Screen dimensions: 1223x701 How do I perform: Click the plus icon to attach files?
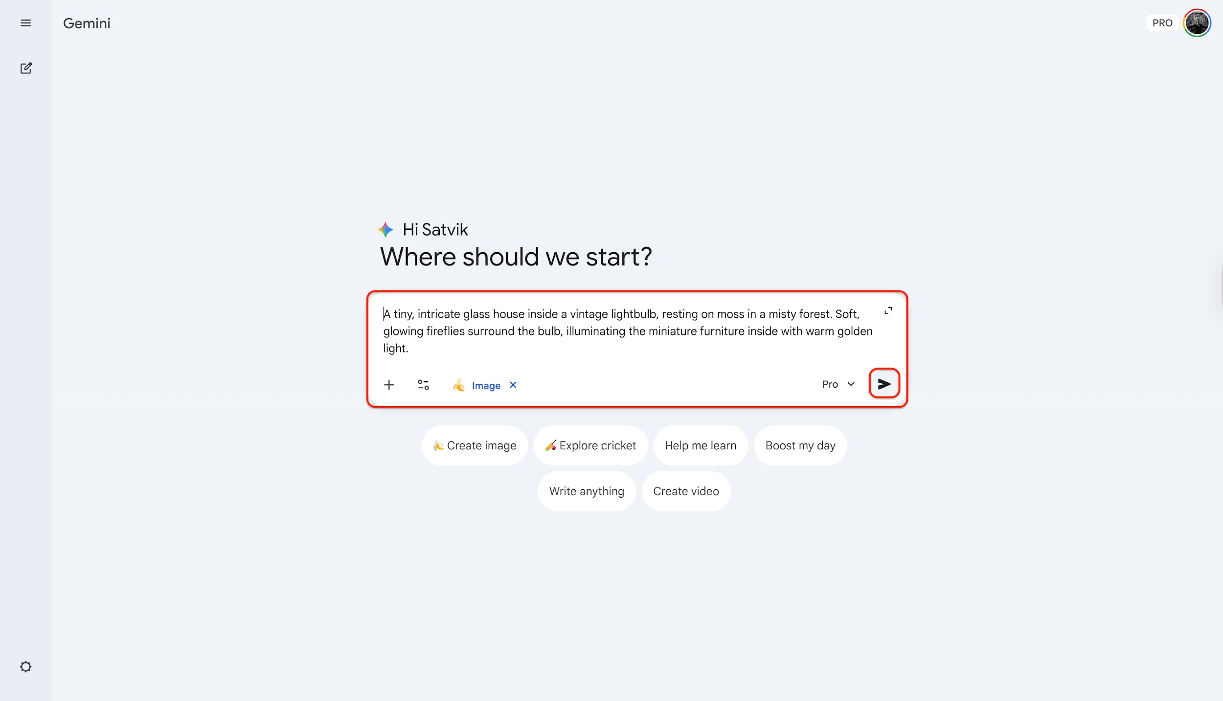389,385
